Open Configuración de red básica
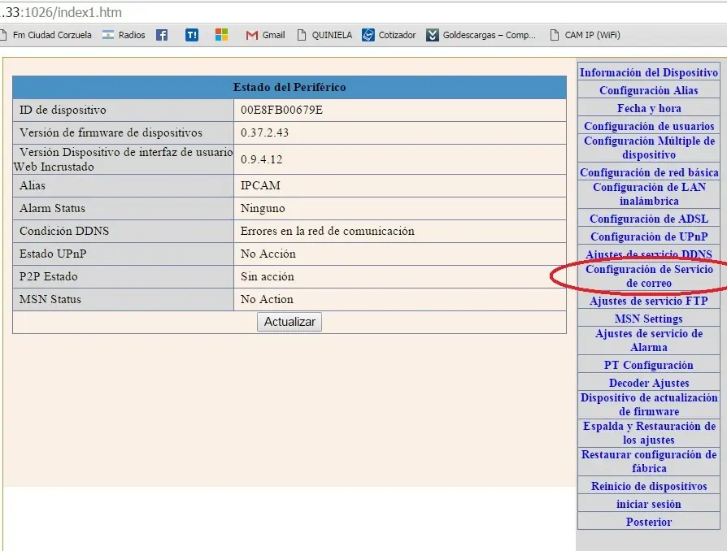The image size is (727, 551). tap(649, 172)
